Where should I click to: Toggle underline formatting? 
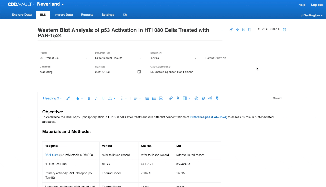tap(103, 98)
